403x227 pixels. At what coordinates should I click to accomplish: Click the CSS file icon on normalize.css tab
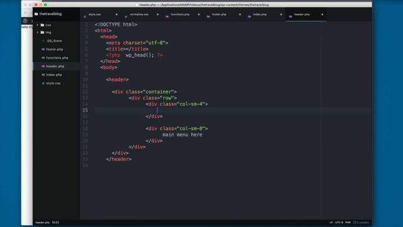click(126, 16)
